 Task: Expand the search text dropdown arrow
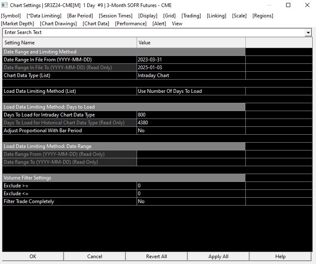(308, 32)
